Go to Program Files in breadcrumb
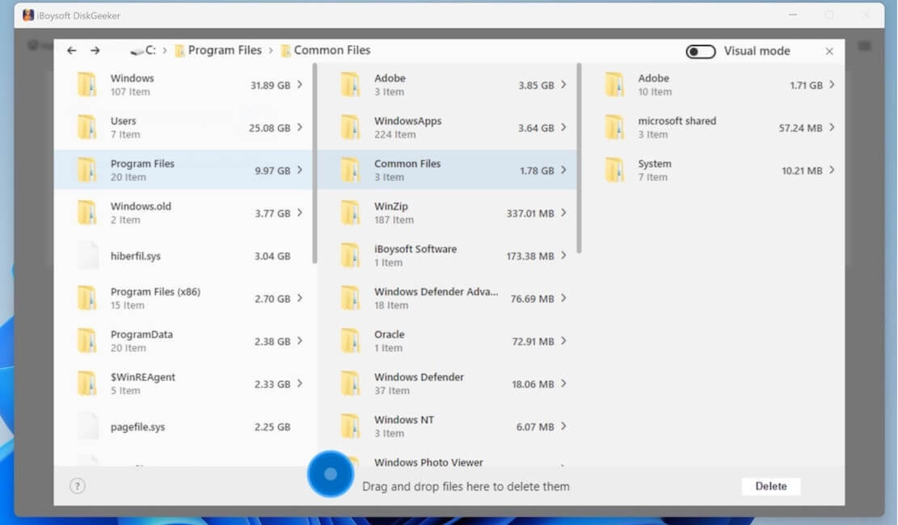Screen dimensions: 898x525 click(224, 50)
